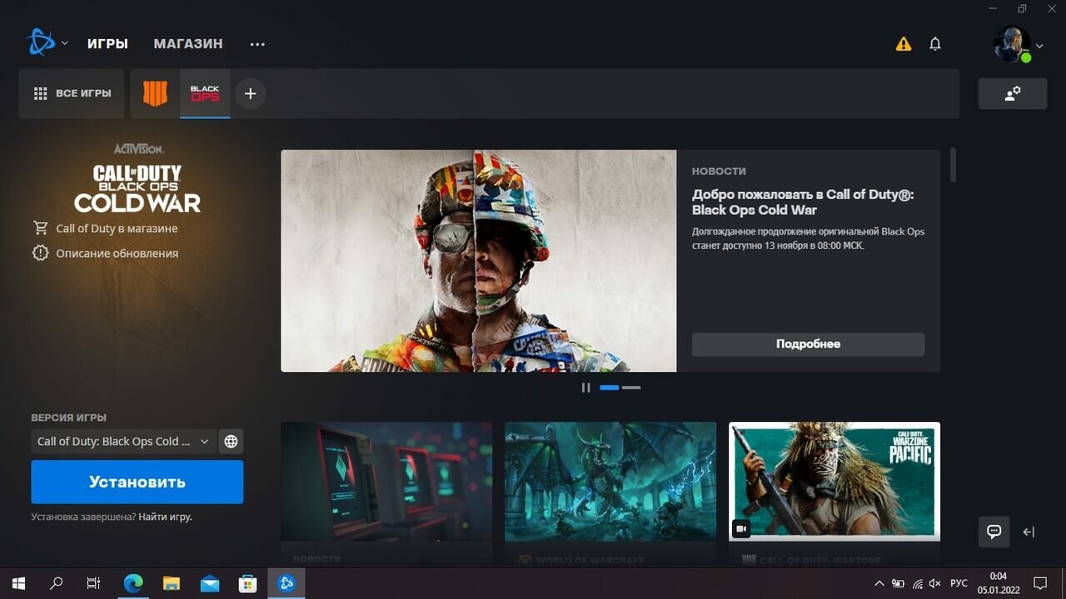Open Описание обновления link
The image size is (1066, 599).
tap(117, 253)
